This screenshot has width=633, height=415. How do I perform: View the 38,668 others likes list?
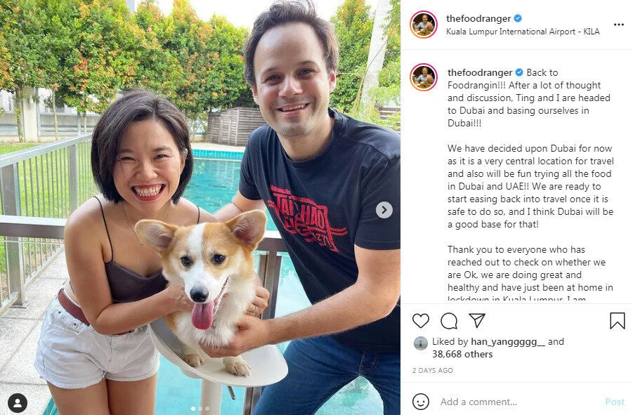click(462, 354)
